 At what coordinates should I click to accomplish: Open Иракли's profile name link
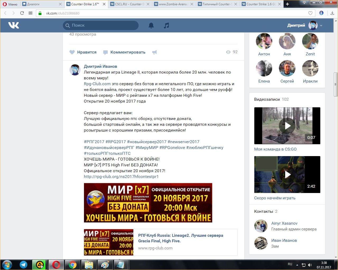click(310, 81)
